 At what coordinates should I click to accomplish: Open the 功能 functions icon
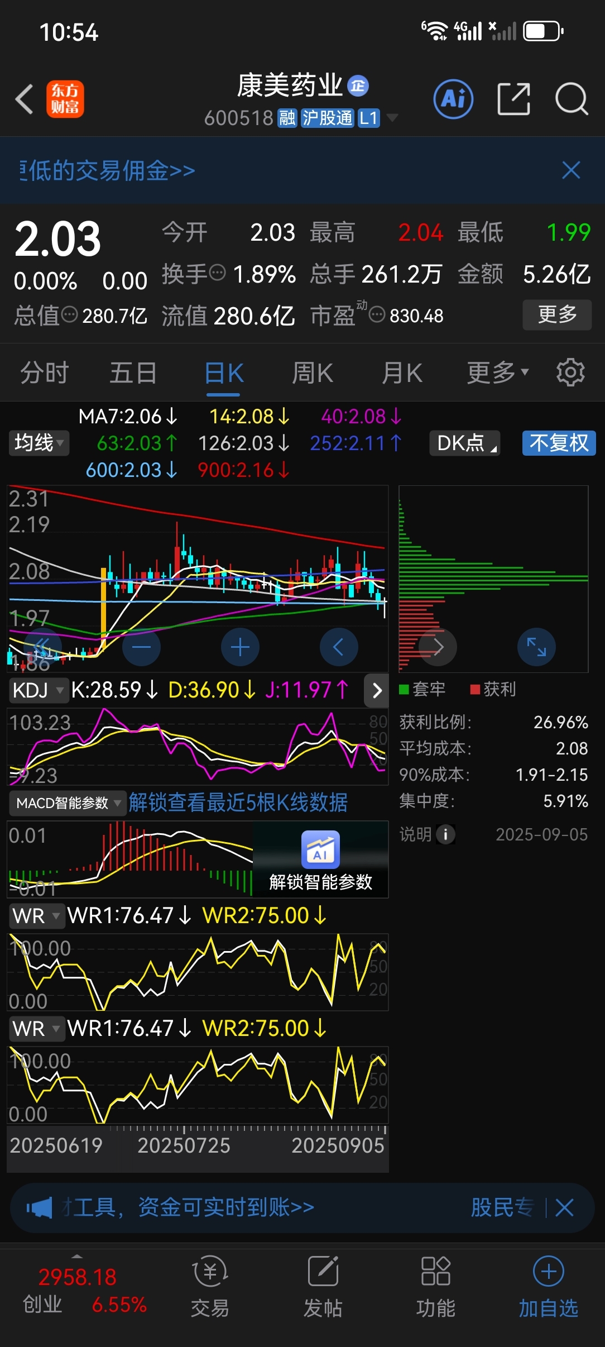[436, 1288]
